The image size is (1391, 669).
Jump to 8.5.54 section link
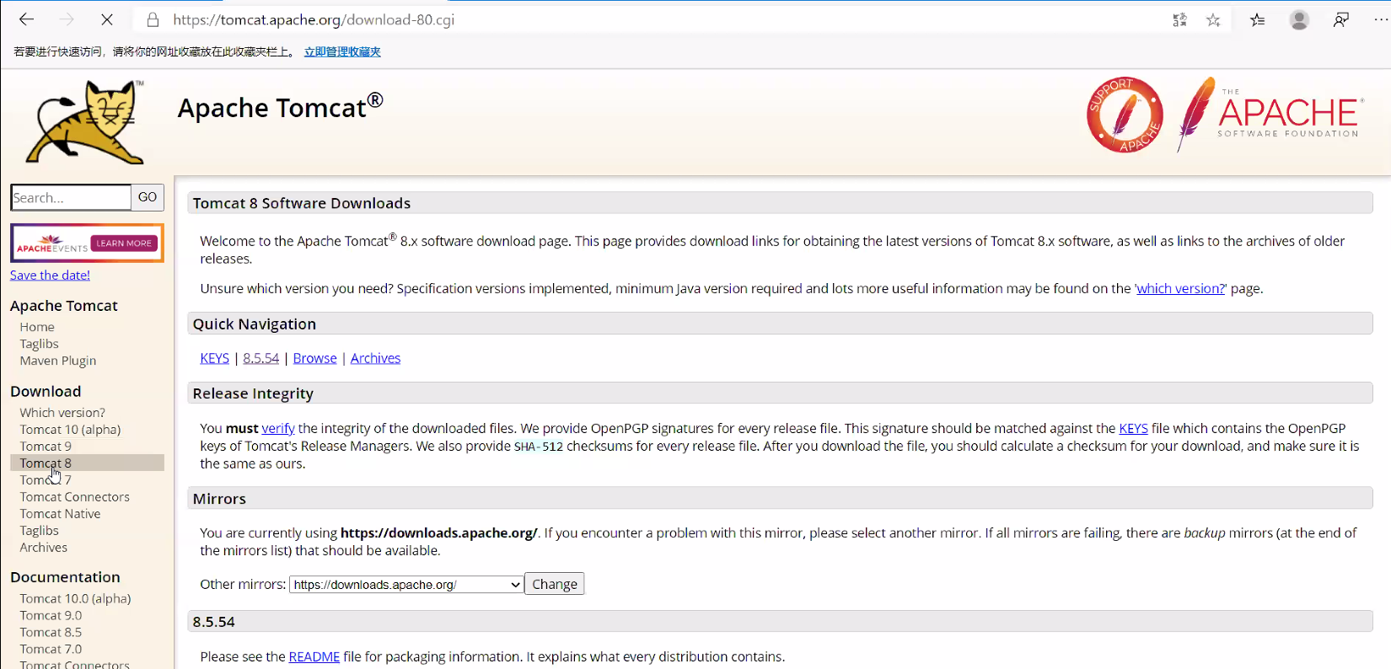pos(260,358)
